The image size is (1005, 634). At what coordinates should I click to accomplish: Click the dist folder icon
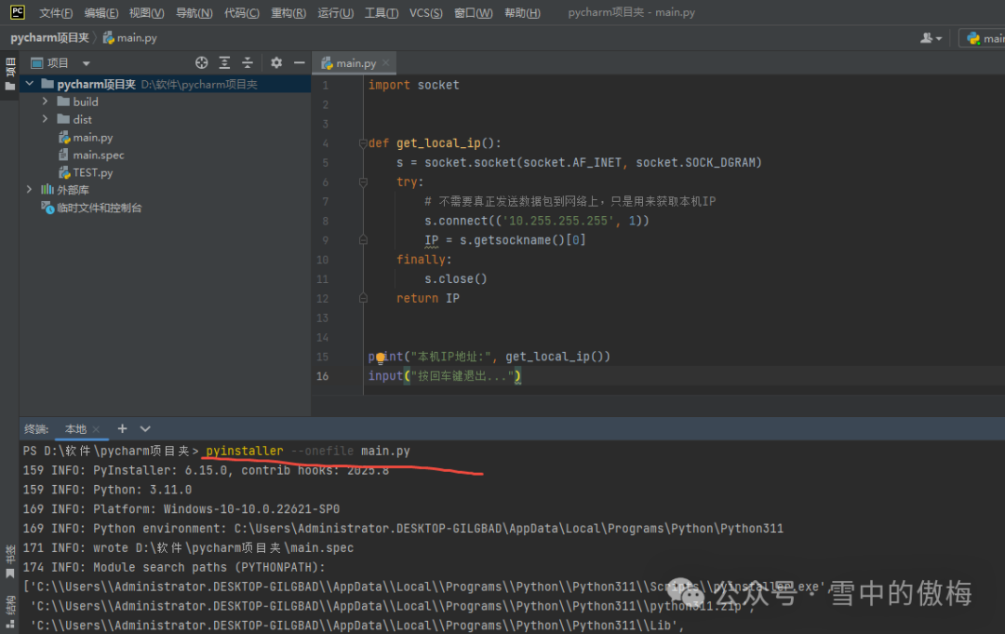63,118
